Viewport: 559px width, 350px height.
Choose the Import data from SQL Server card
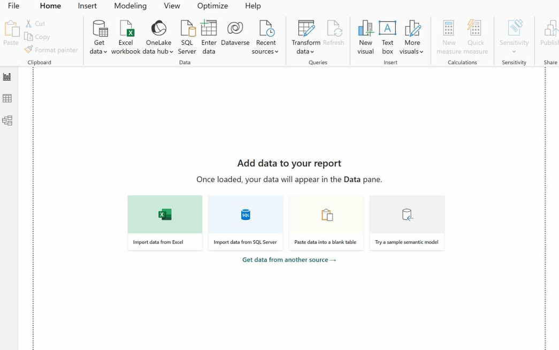pos(246,223)
